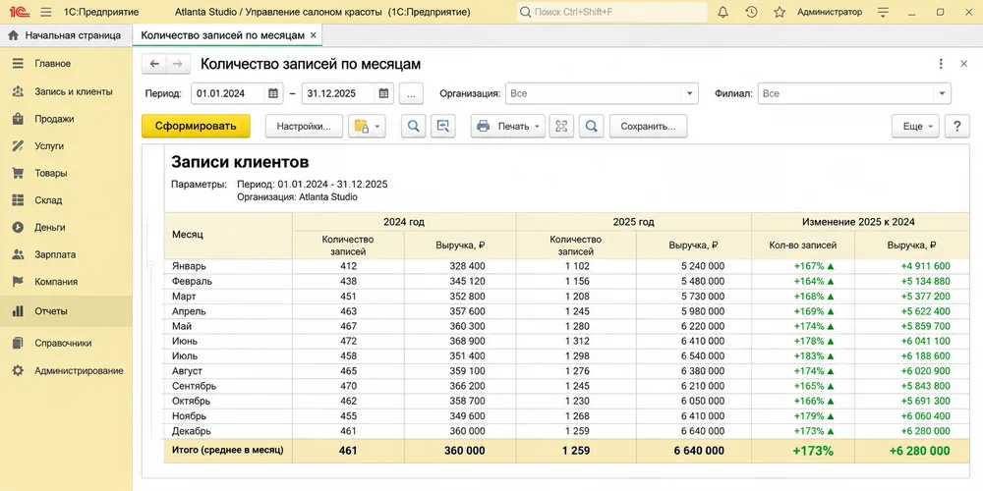Click the 412 records cell

click(x=348, y=266)
